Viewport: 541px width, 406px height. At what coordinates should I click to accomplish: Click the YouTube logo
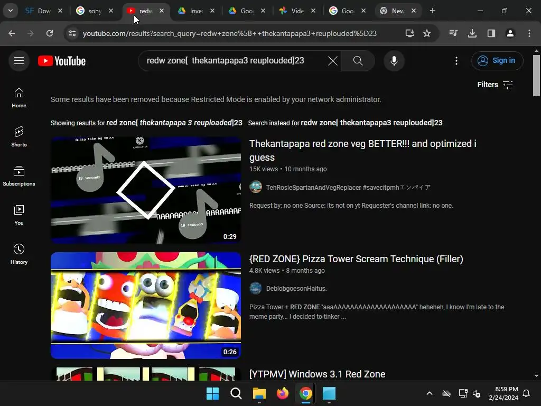coord(62,61)
